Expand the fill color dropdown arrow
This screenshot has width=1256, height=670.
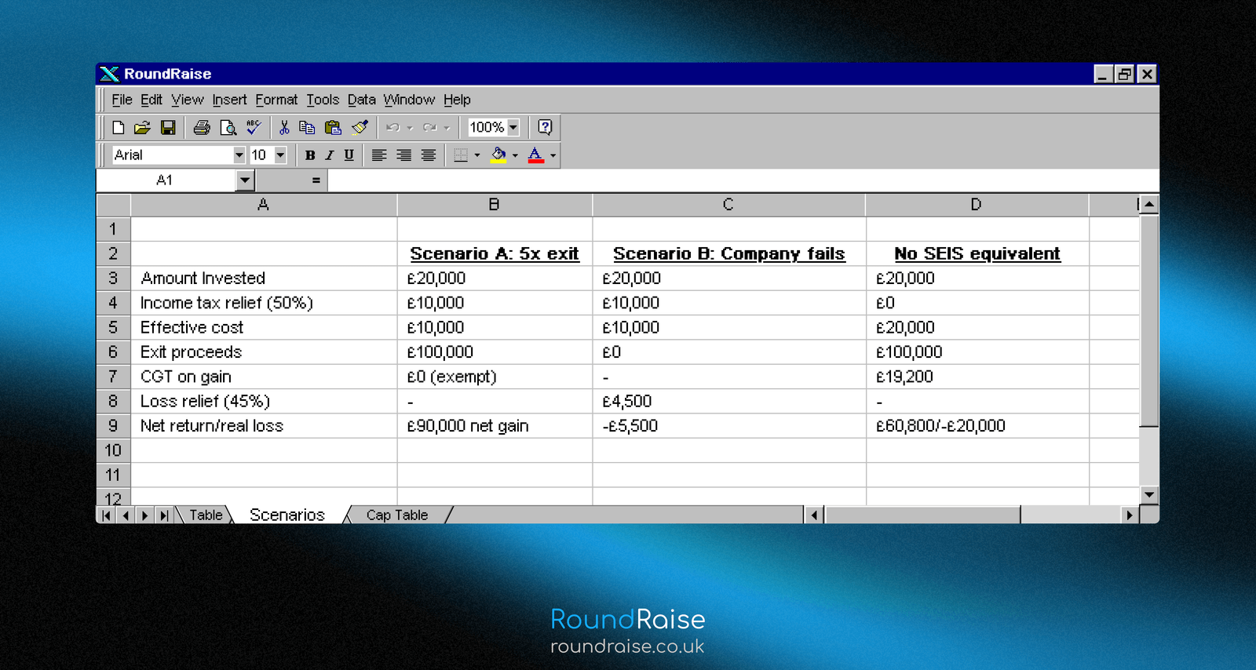pyautogui.click(x=515, y=155)
